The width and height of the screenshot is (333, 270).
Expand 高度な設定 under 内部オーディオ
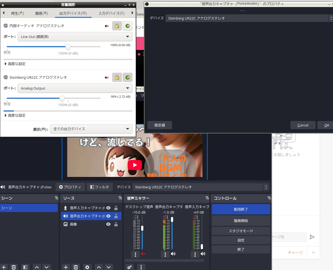[x=15, y=64]
